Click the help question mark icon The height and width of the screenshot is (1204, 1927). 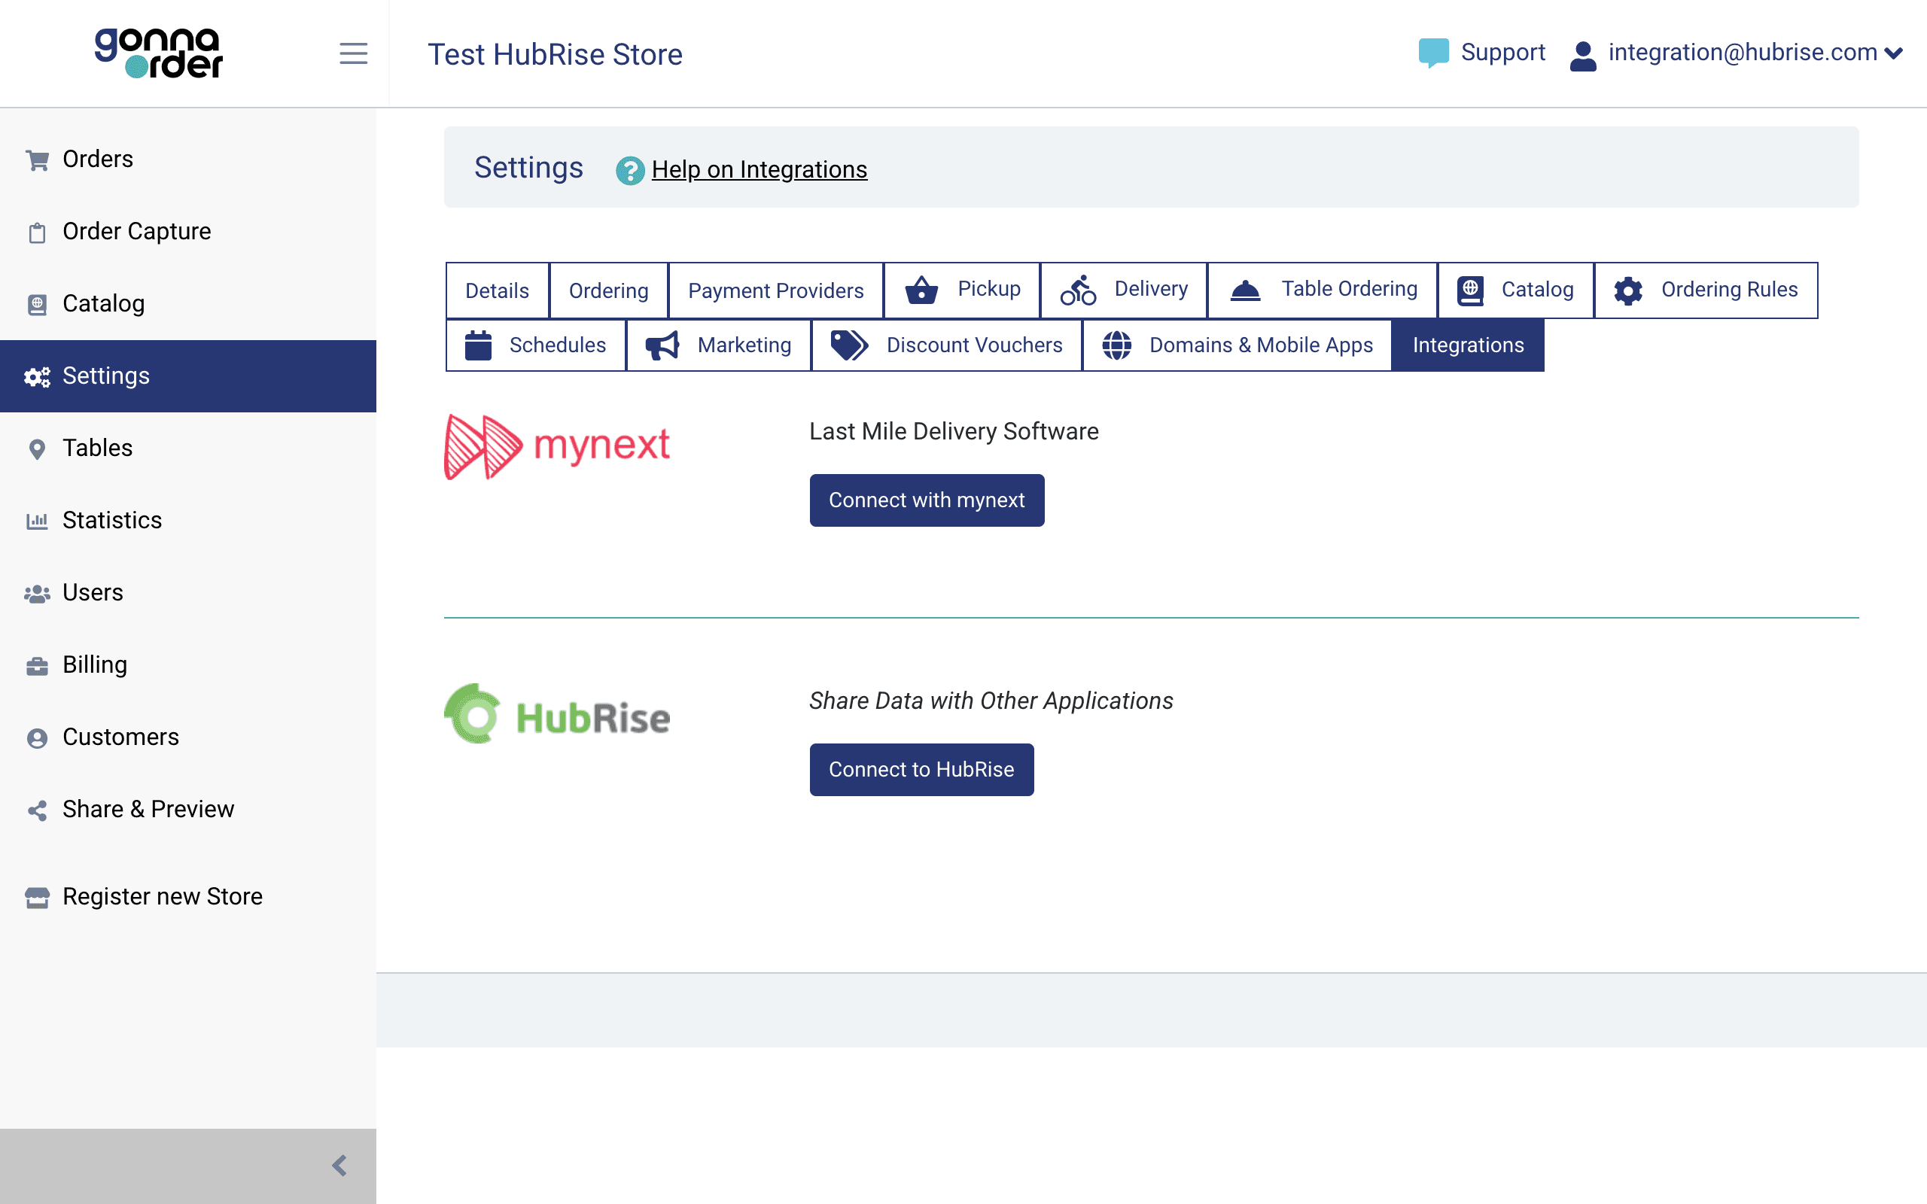(x=630, y=170)
